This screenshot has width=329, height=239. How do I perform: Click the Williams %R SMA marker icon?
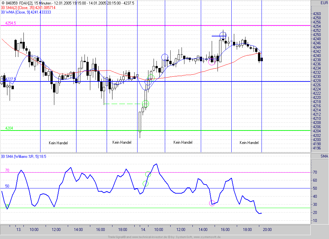click(3, 157)
